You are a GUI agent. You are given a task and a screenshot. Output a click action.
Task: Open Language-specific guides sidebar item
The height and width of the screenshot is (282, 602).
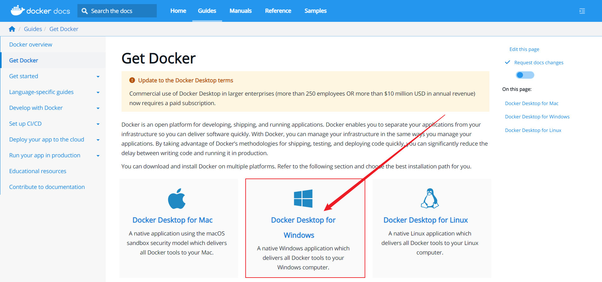pos(41,92)
